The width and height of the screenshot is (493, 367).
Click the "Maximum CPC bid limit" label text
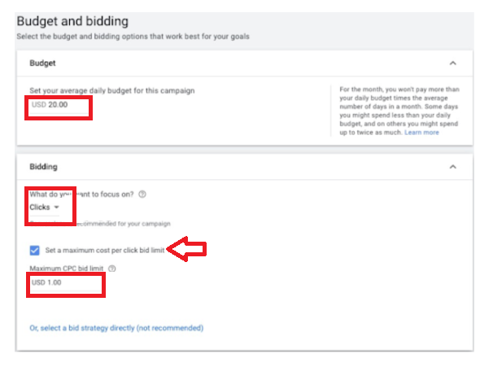[x=67, y=269]
